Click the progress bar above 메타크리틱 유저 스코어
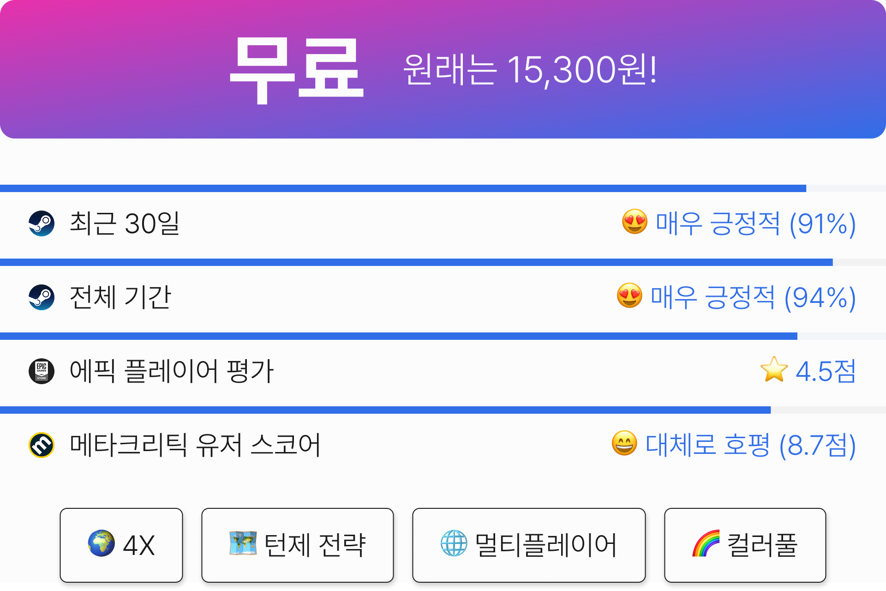The width and height of the screenshot is (886, 591). click(443, 410)
